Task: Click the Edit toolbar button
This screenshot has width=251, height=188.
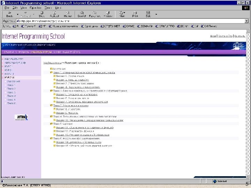Action: click(148, 14)
